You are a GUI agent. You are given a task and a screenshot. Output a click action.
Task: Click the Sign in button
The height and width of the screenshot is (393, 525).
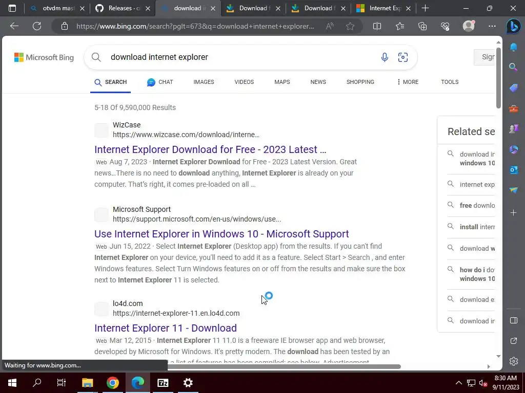point(484,57)
